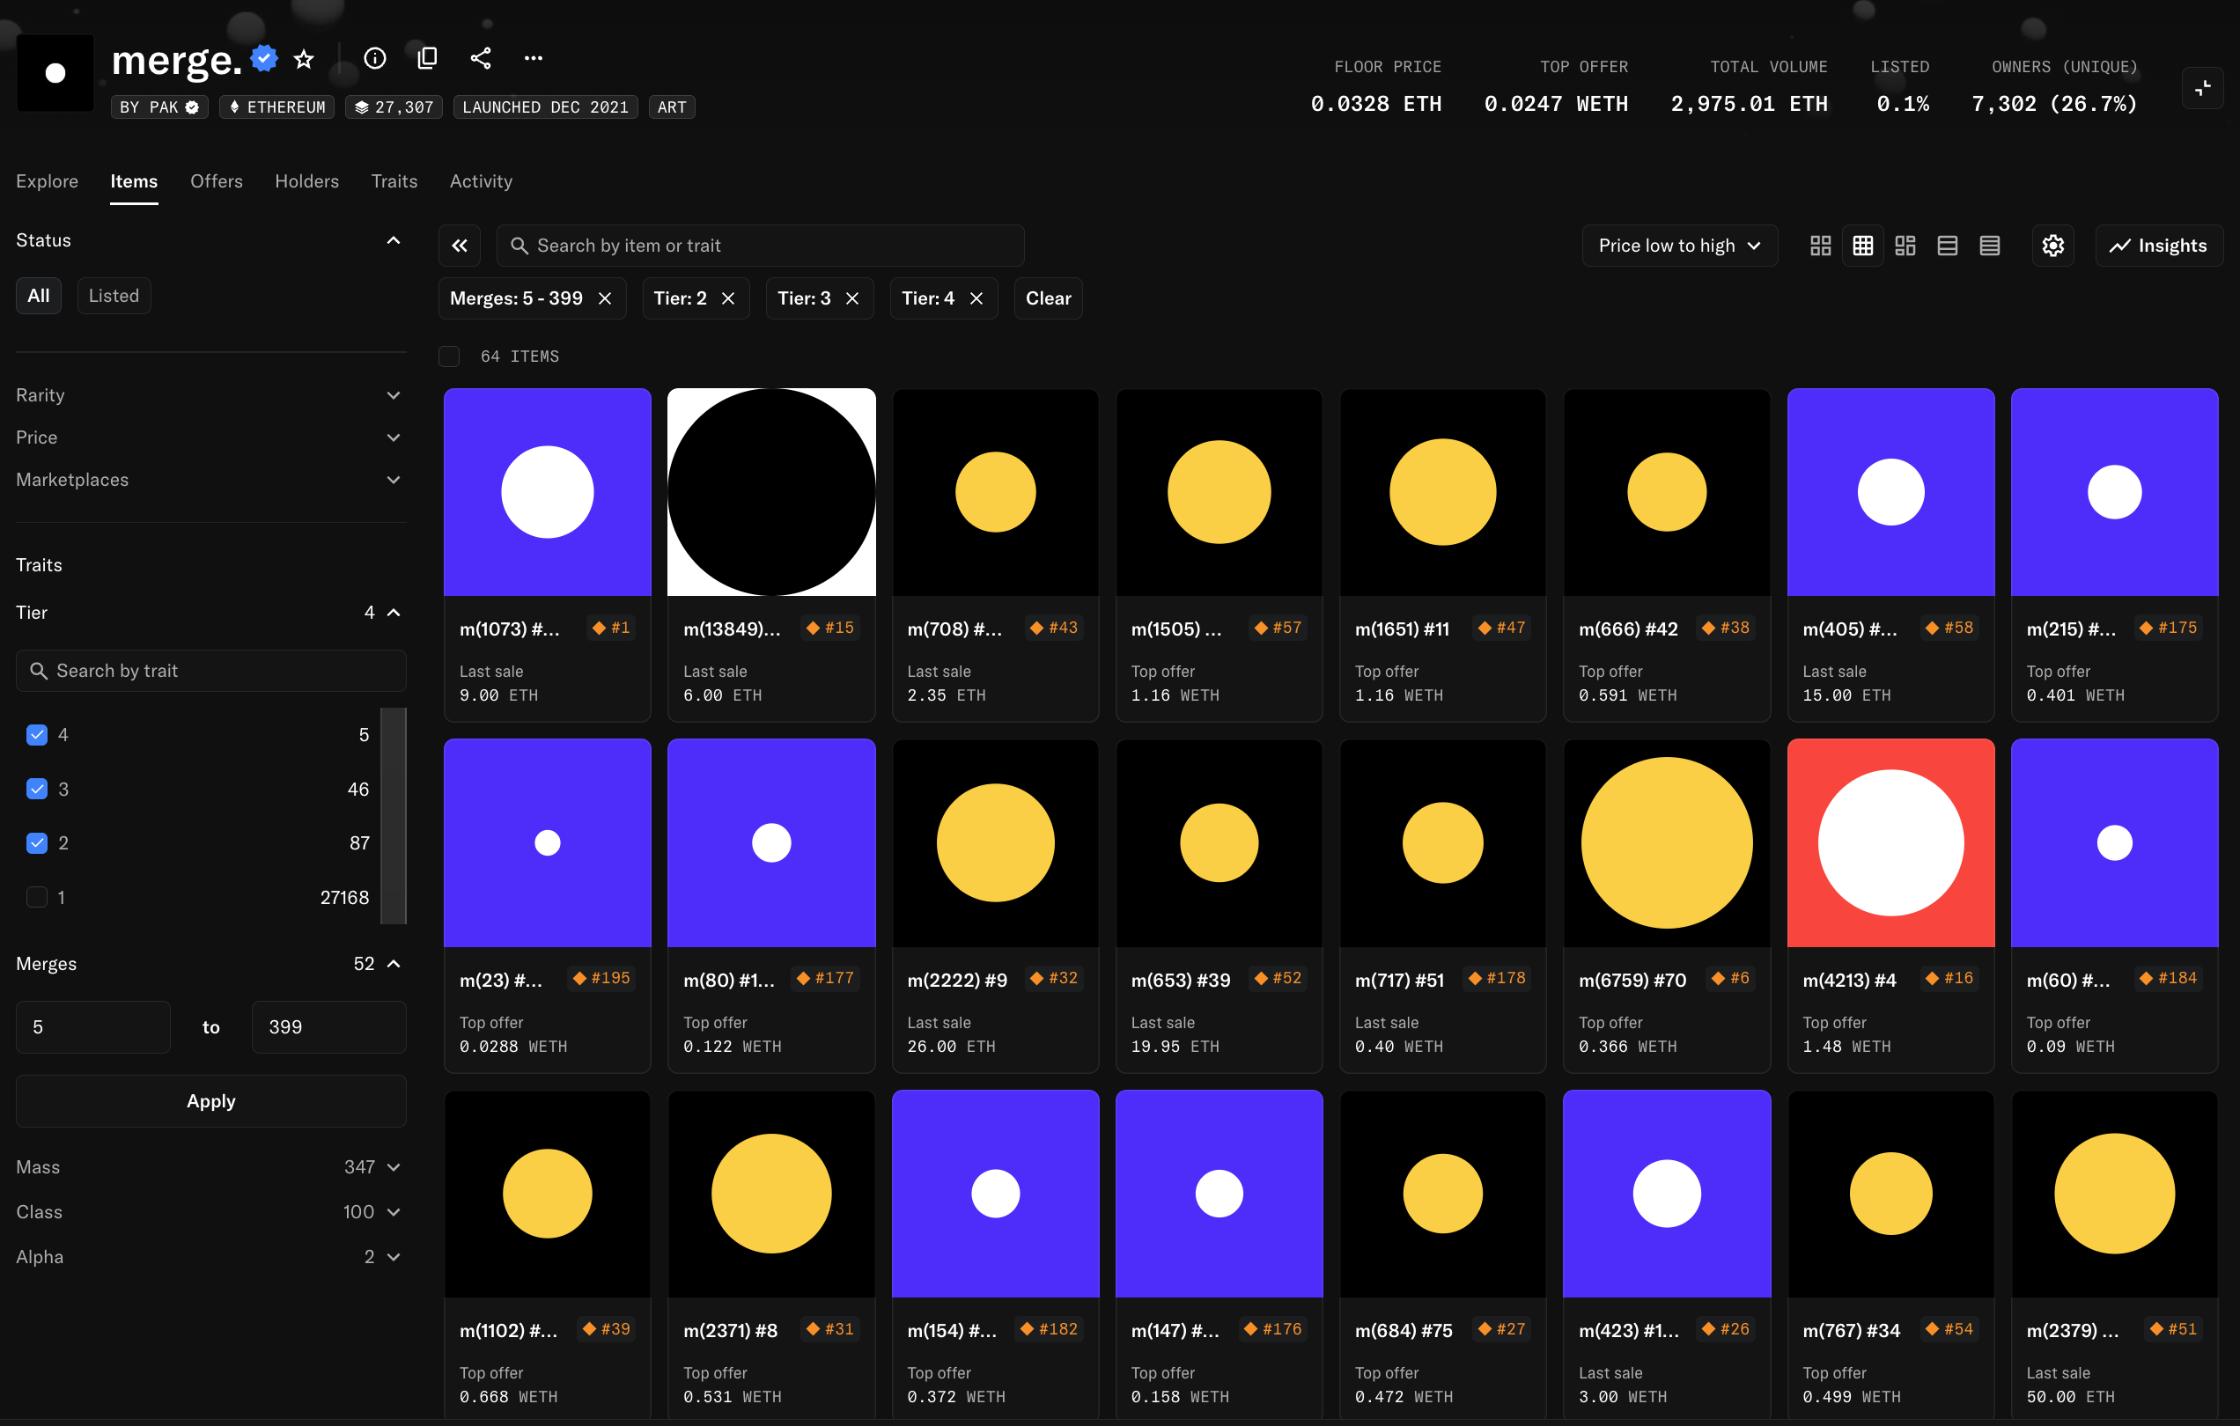The height and width of the screenshot is (1426, 2240).
Task: Select the list view layout icon
Action: point(1947,246)
